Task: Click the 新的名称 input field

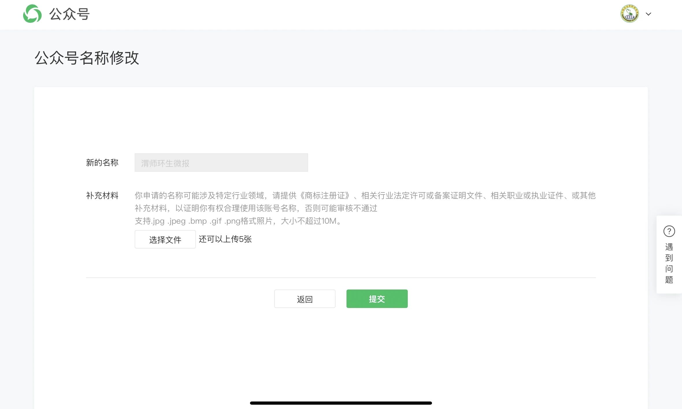Action: click(221, 163)
